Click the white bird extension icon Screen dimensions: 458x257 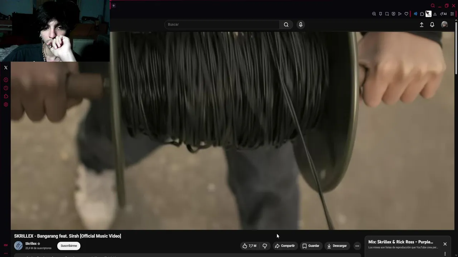[428, 14]
